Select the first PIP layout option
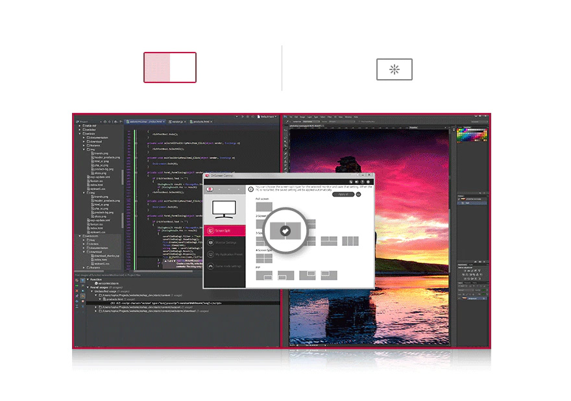Screen dimensions: 571x401 (264, 275)
